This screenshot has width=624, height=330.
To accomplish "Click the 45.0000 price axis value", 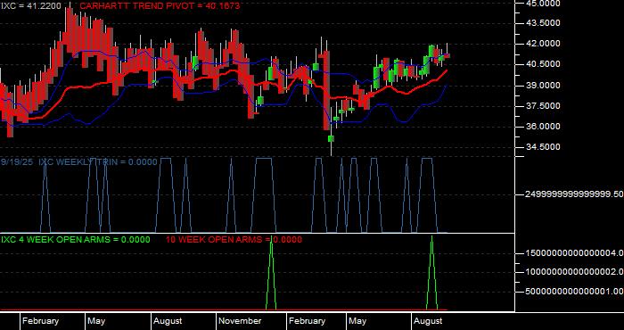I will click(x=543, y=4).
